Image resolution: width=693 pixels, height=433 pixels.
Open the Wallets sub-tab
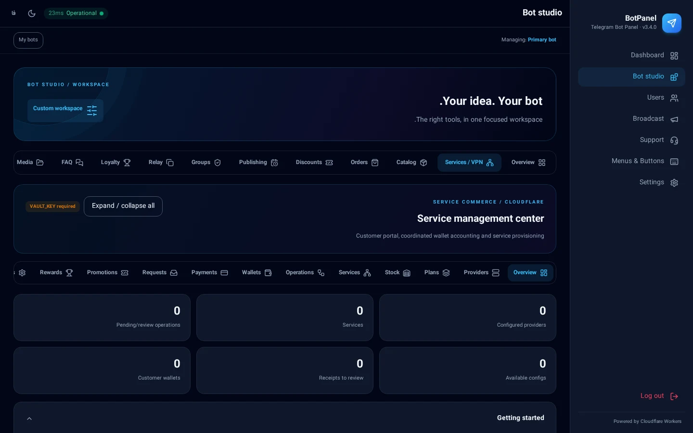[257, 273]
